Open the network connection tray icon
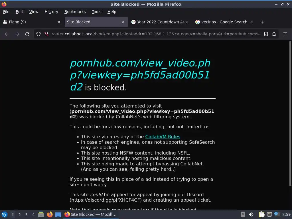Viewport: 292px width, 219px height. coord(269,214)
